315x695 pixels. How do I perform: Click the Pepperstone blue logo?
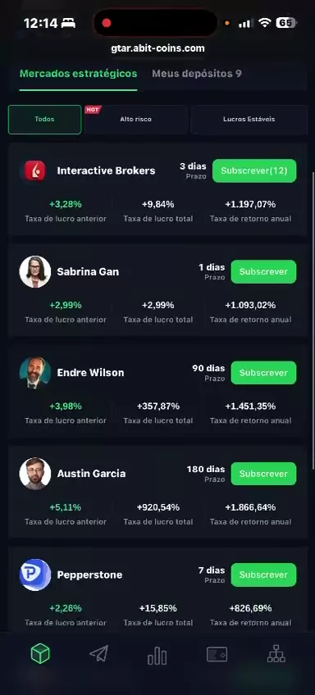click(x=35, y=575)
